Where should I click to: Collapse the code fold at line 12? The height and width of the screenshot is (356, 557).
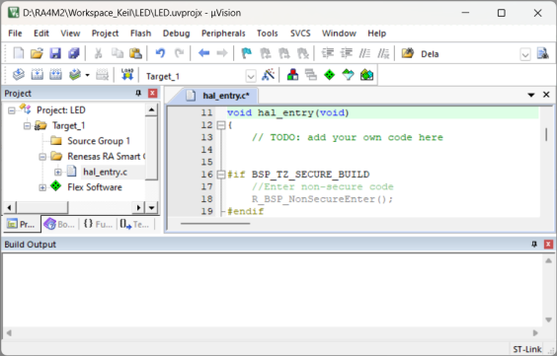pos(221,125)
